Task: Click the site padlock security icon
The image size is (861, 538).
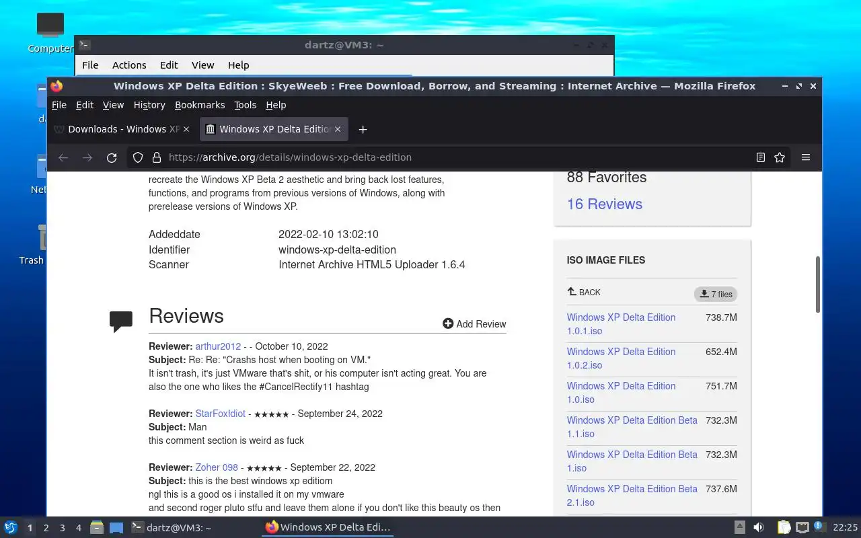Action: 157,157
